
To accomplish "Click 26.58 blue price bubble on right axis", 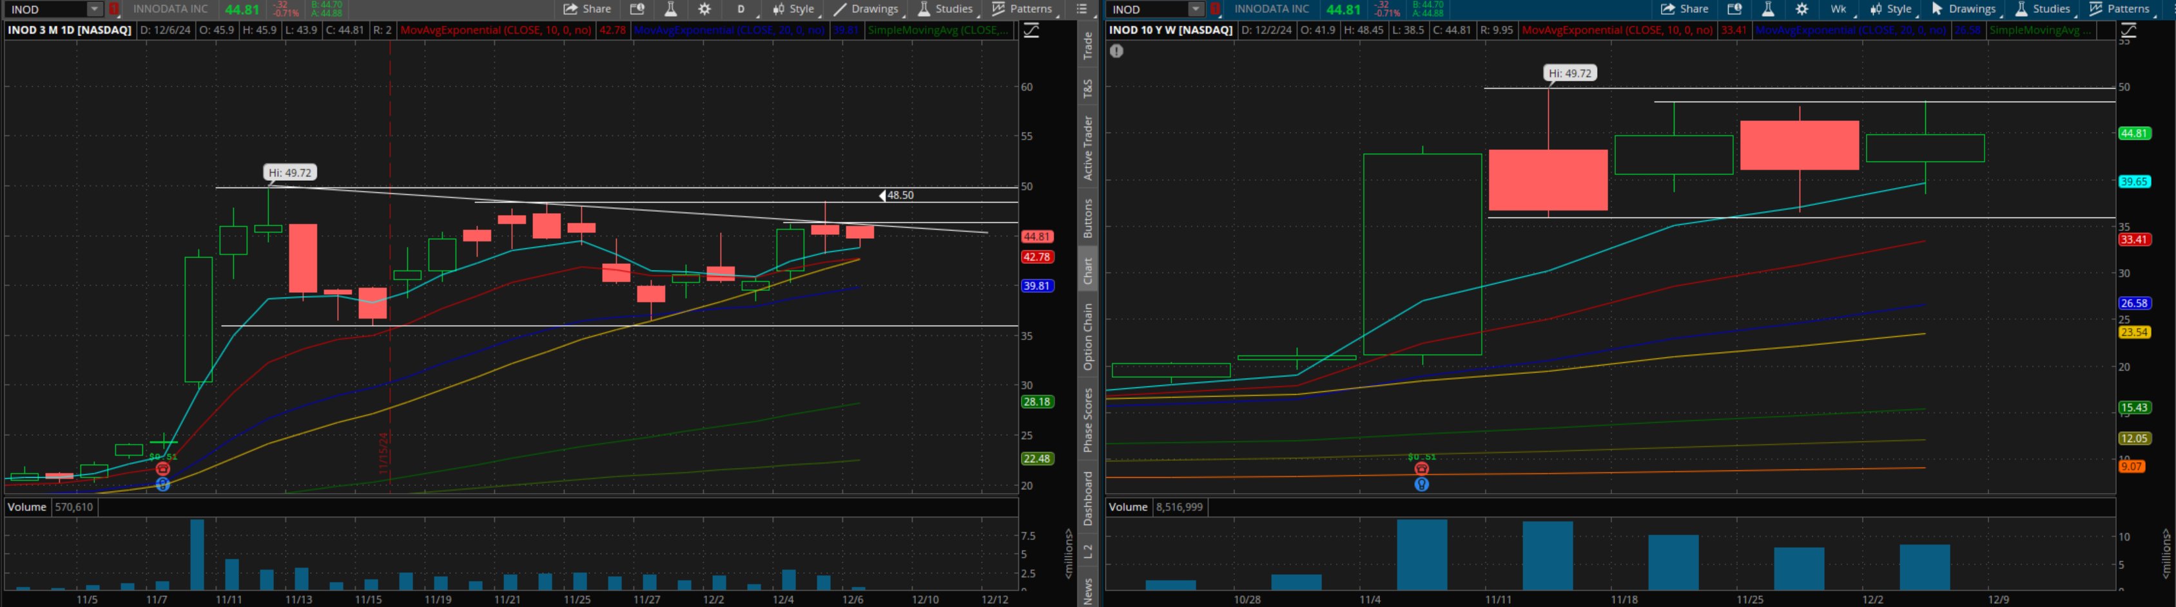I will pos(2133,304).
